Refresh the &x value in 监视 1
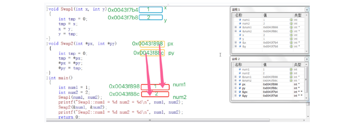This screenshot has width=352, height=126. pos(291,43)
